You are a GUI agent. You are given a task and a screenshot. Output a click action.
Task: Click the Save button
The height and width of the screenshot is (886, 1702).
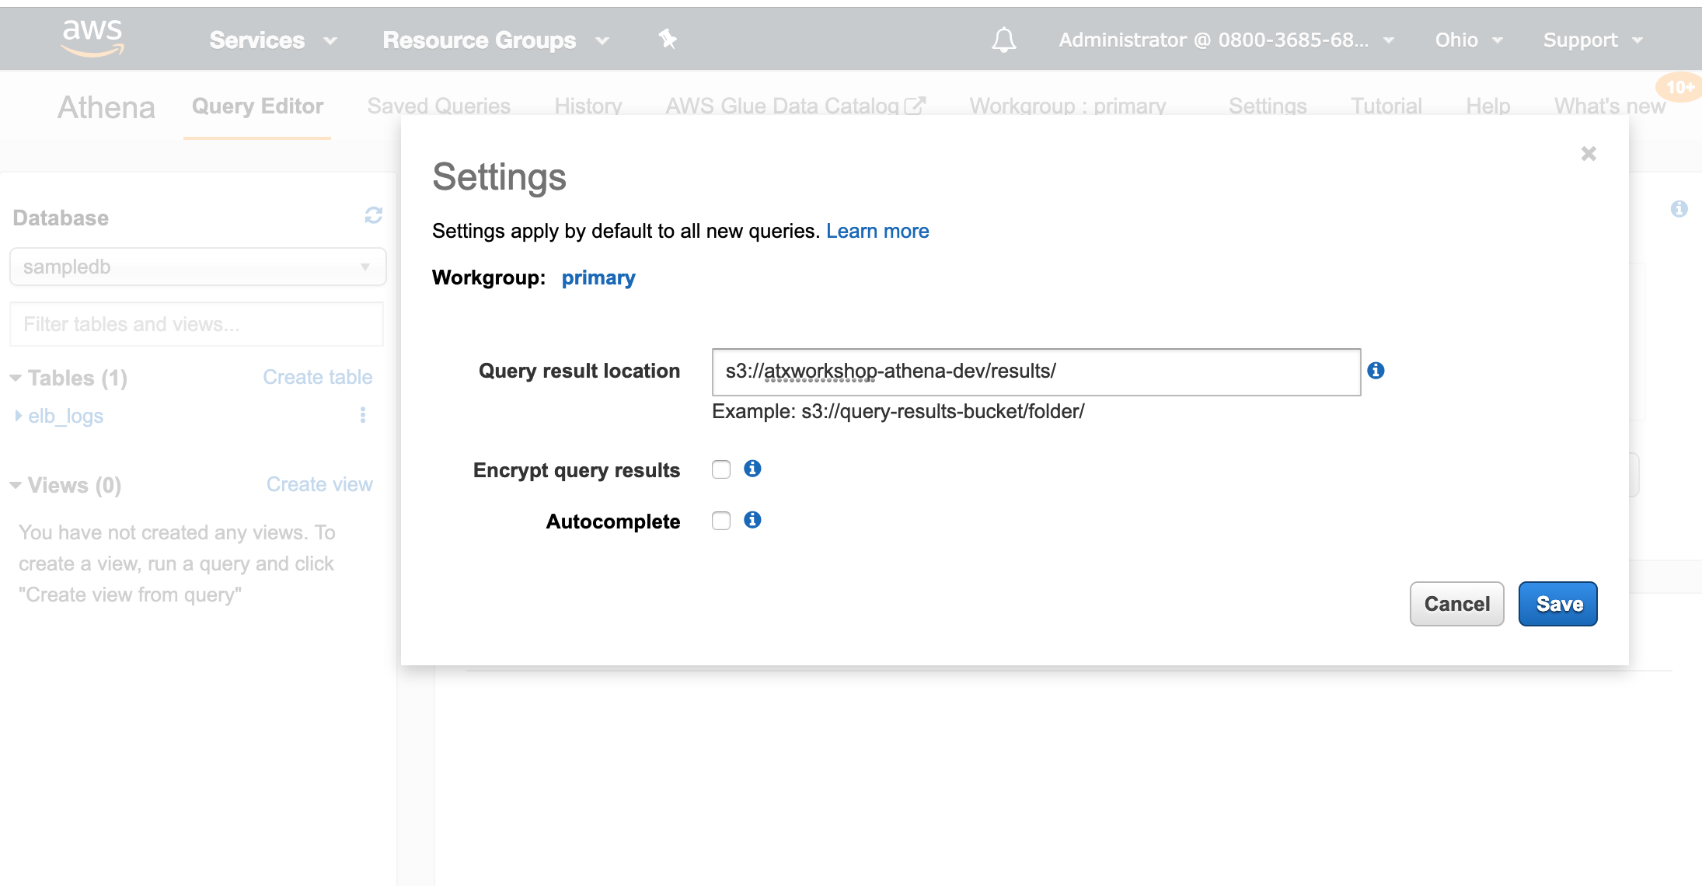point(1557,604)
